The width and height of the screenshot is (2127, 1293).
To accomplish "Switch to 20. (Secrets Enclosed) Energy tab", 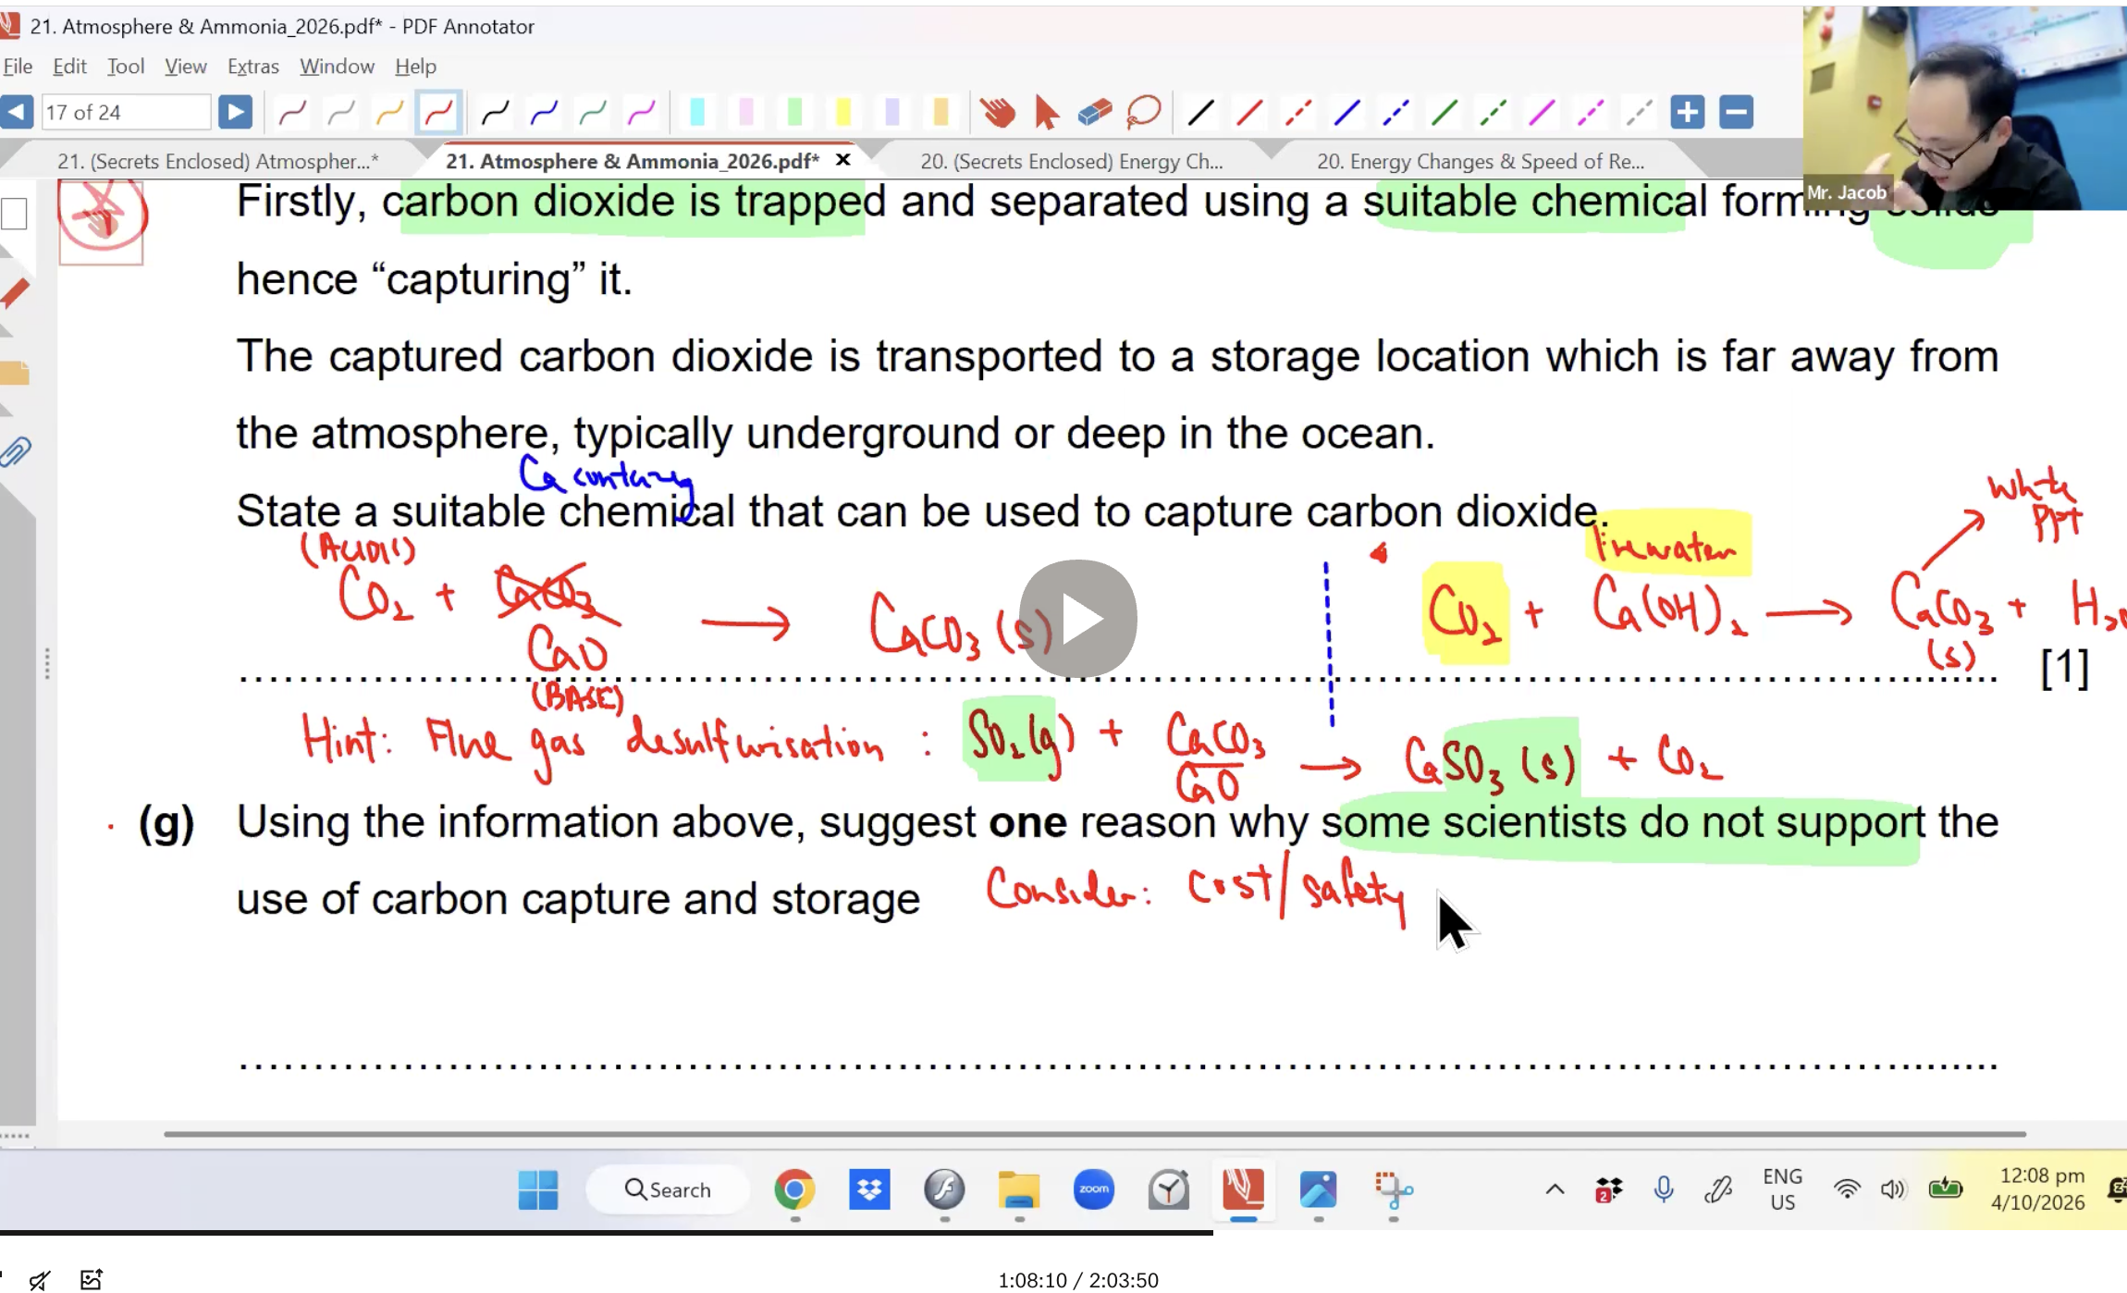I will point(1071,161).
